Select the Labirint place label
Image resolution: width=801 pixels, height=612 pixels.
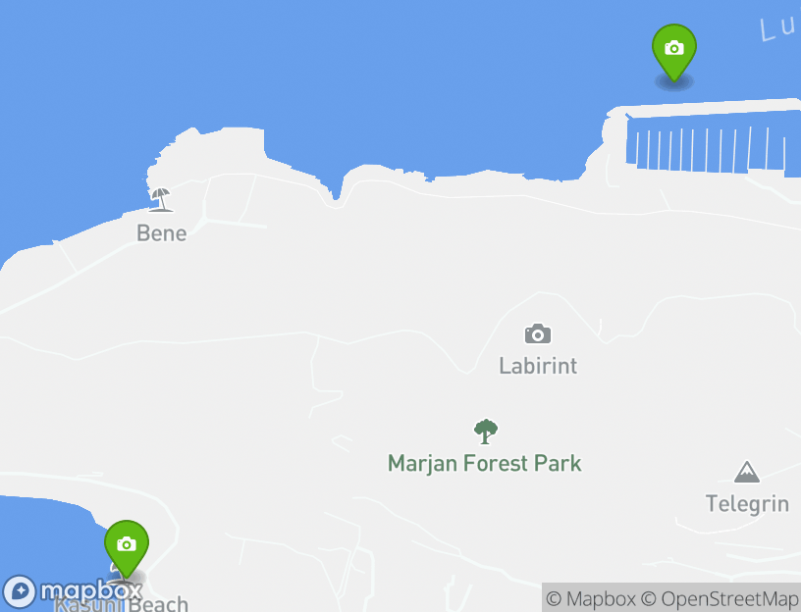(x=538, y=366)
